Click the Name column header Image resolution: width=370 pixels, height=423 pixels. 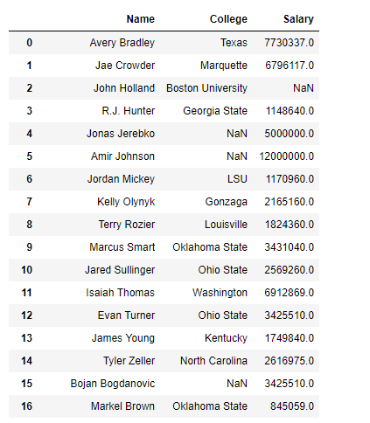[141, 19]
